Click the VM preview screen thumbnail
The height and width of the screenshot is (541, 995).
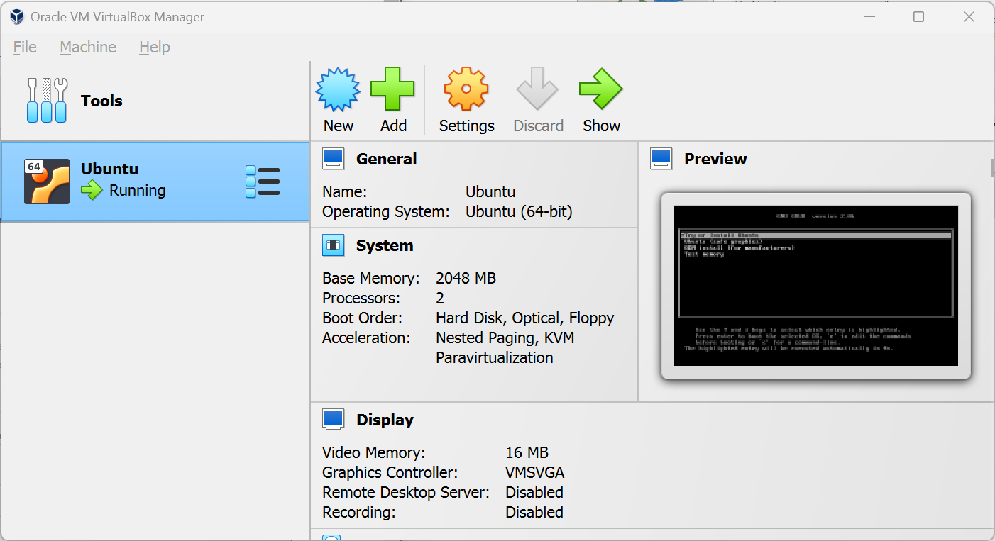click(x=816, y=286)
